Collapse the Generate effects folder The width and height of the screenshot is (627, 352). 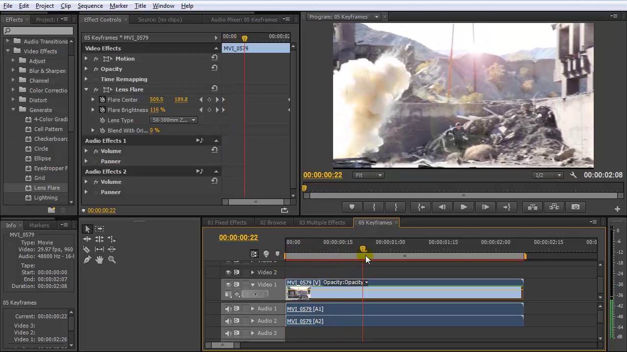click(13, 110)
